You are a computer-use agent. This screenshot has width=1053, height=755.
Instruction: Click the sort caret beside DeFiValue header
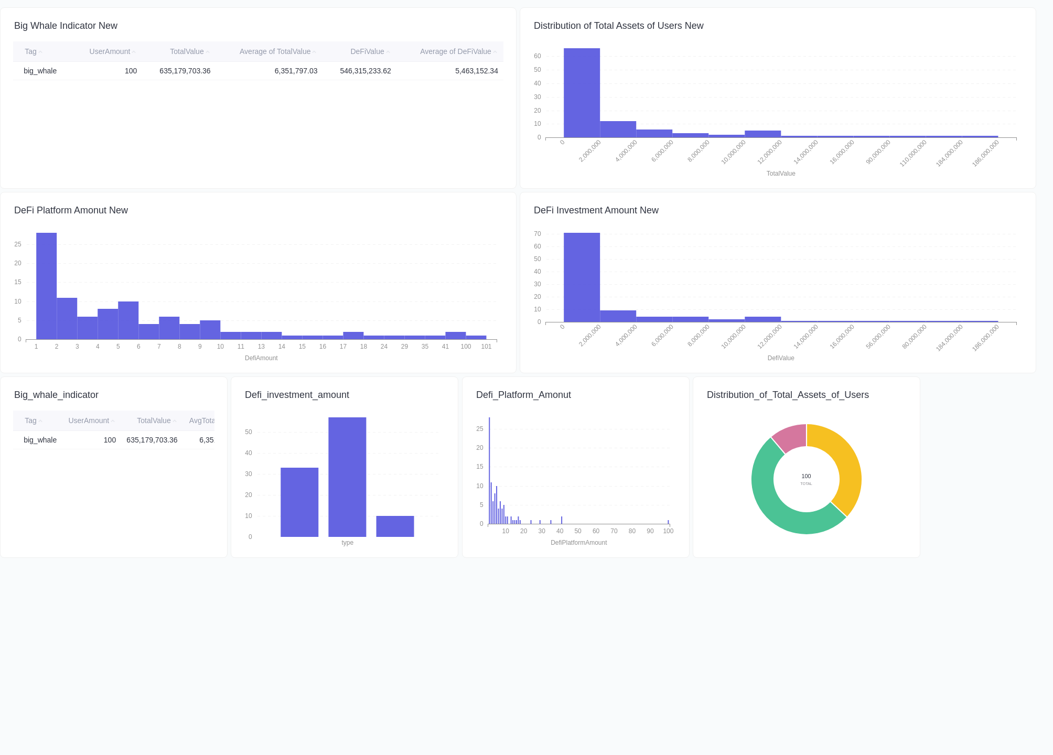click(x=388, y=51)
